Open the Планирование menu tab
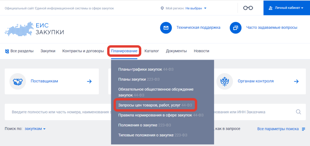310x146 pixels. pos(124,51)
